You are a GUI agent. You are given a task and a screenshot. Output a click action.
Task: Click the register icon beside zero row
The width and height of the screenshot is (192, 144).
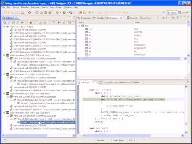[86, 29]
